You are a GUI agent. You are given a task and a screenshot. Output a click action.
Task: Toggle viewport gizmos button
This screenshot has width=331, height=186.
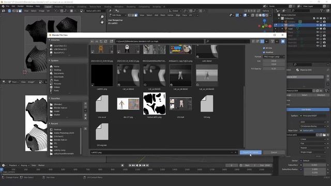coord(237,15)
